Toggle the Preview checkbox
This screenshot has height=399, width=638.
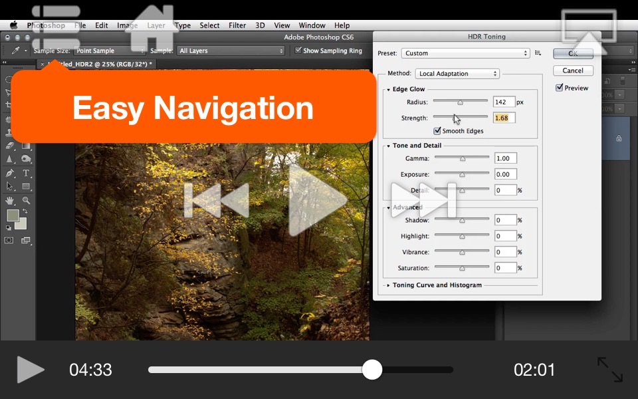pos(560,88)
